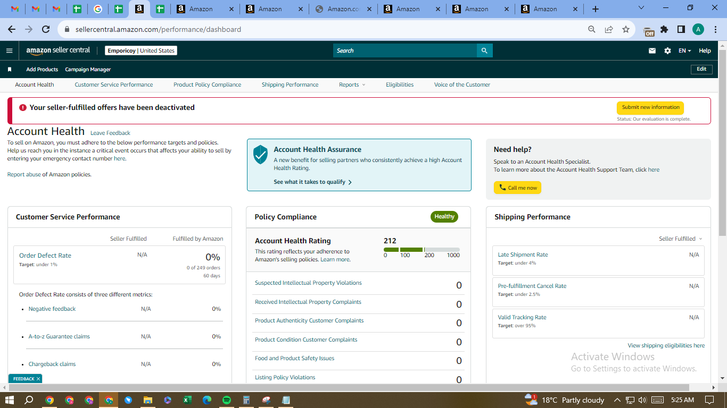This screenshot has height=408, width=727.
Task: Open the weather widget in taskbar
Action: tap(565, 400)
